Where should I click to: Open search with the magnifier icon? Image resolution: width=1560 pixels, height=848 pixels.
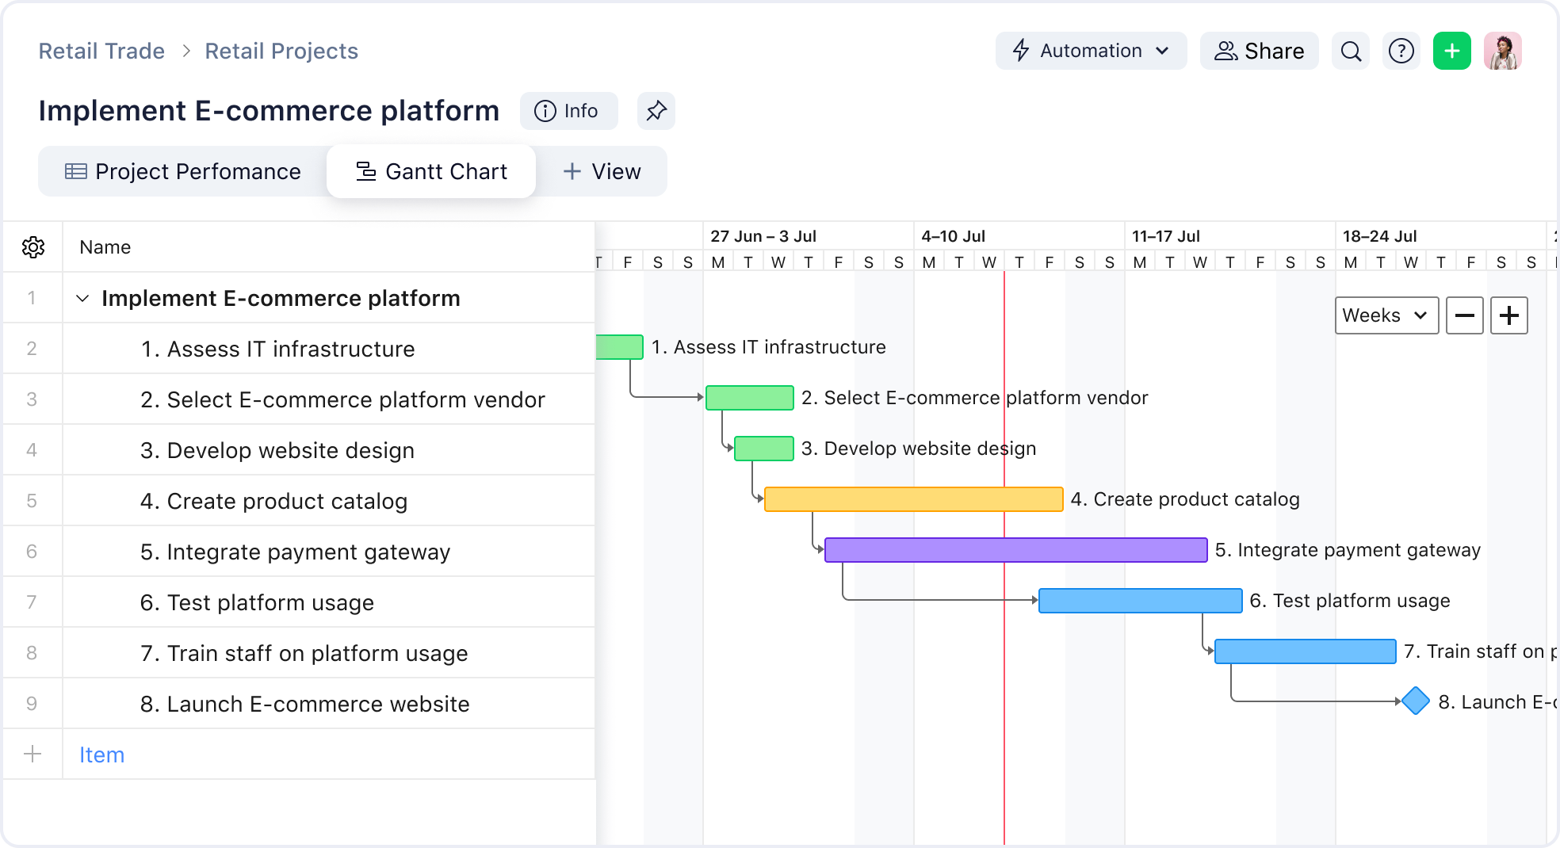[1351, 52]
